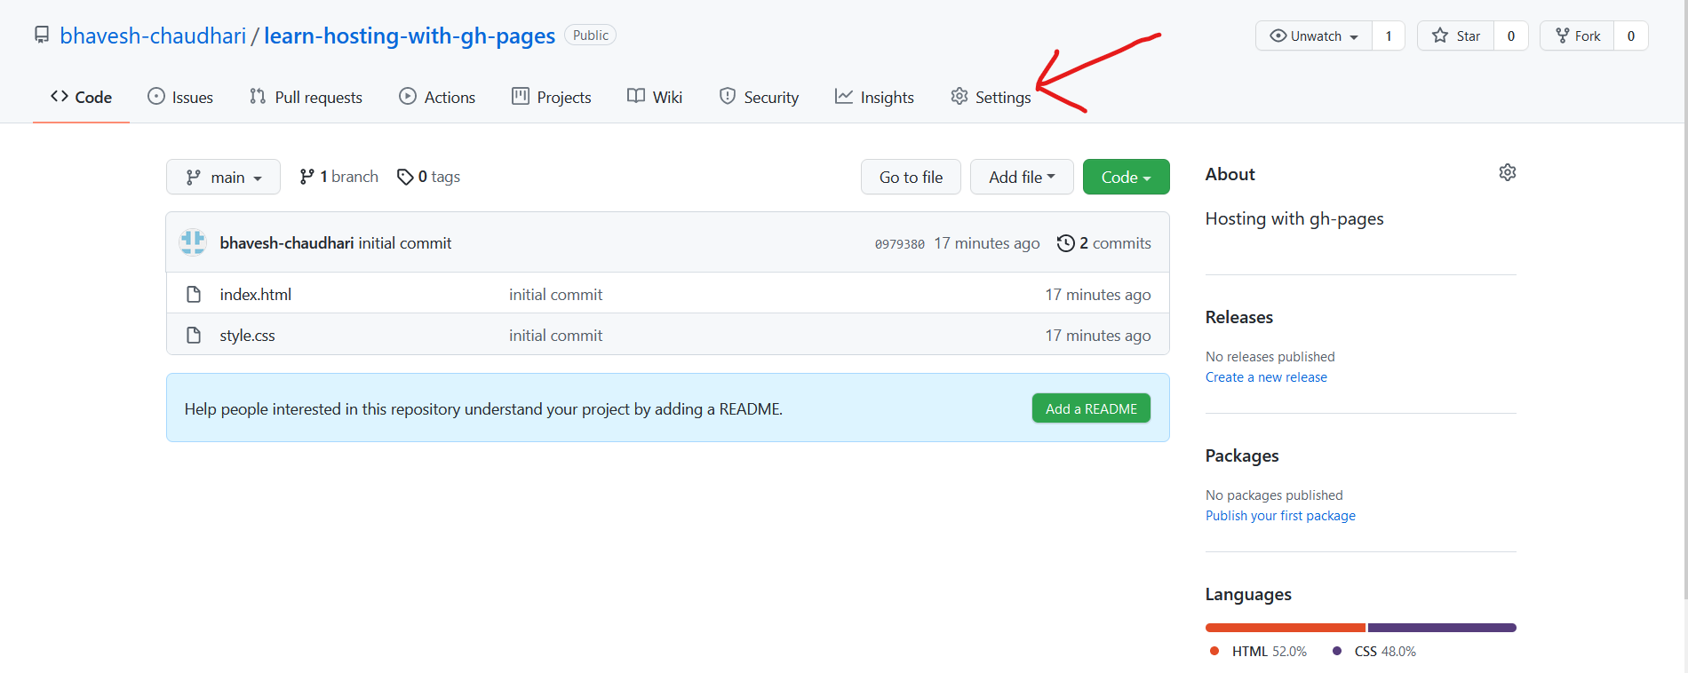1688x673 pixels.
Task: Open the style.css file
Action: pyautogui.click(x=248, y=336)
